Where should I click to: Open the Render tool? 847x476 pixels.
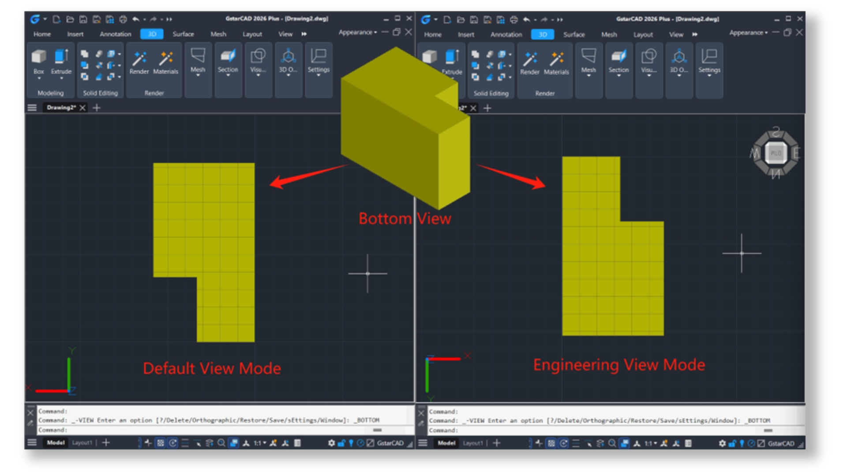click(139, 59)
